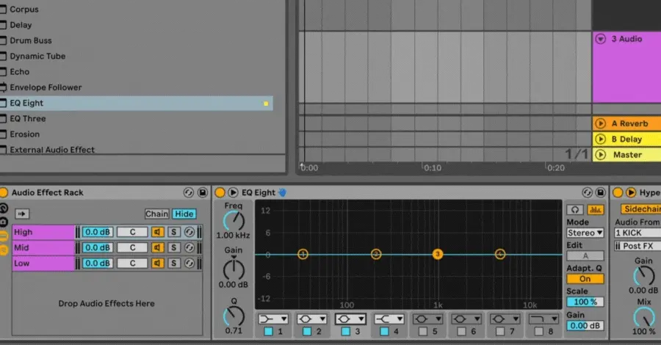Click the Edit A curve button
Viewport: 661px width, 345px height.
tap(585, 255)
